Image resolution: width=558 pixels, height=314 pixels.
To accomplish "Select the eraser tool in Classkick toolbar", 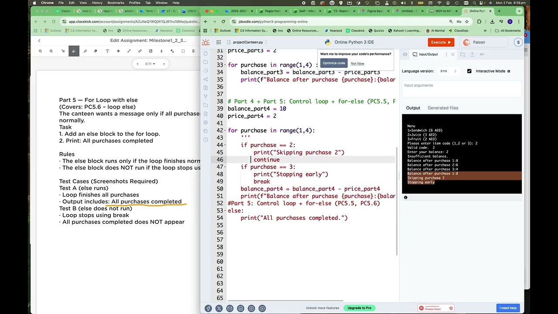I will [x=95, y=51].
